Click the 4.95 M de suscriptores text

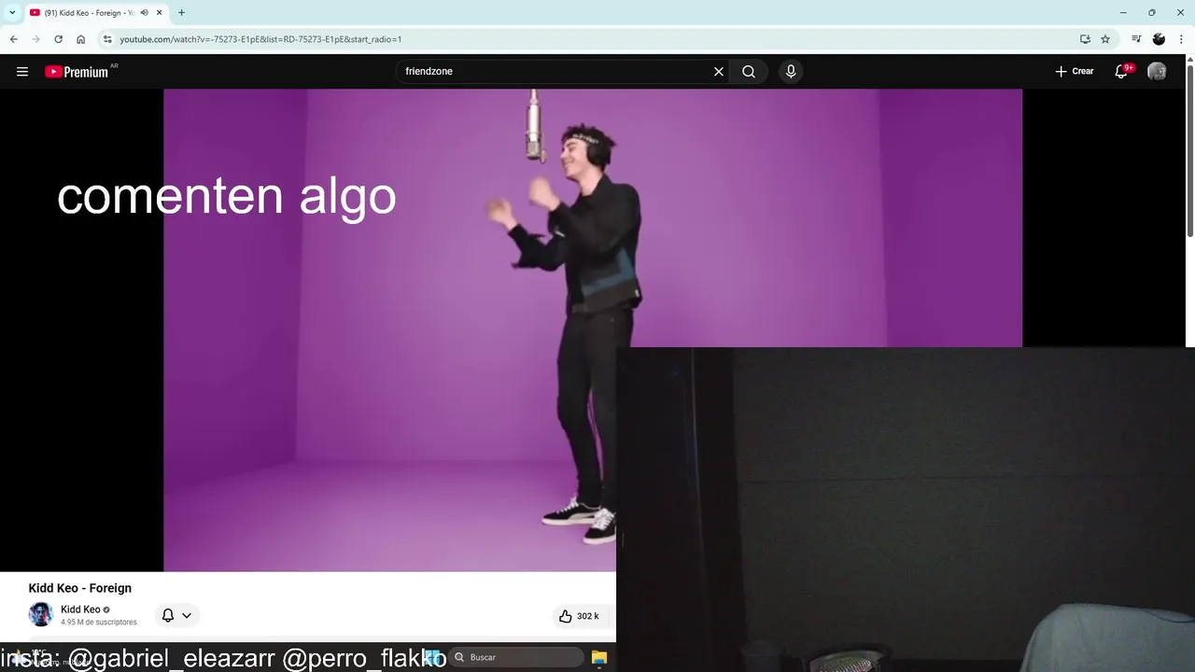click(99, 623)
